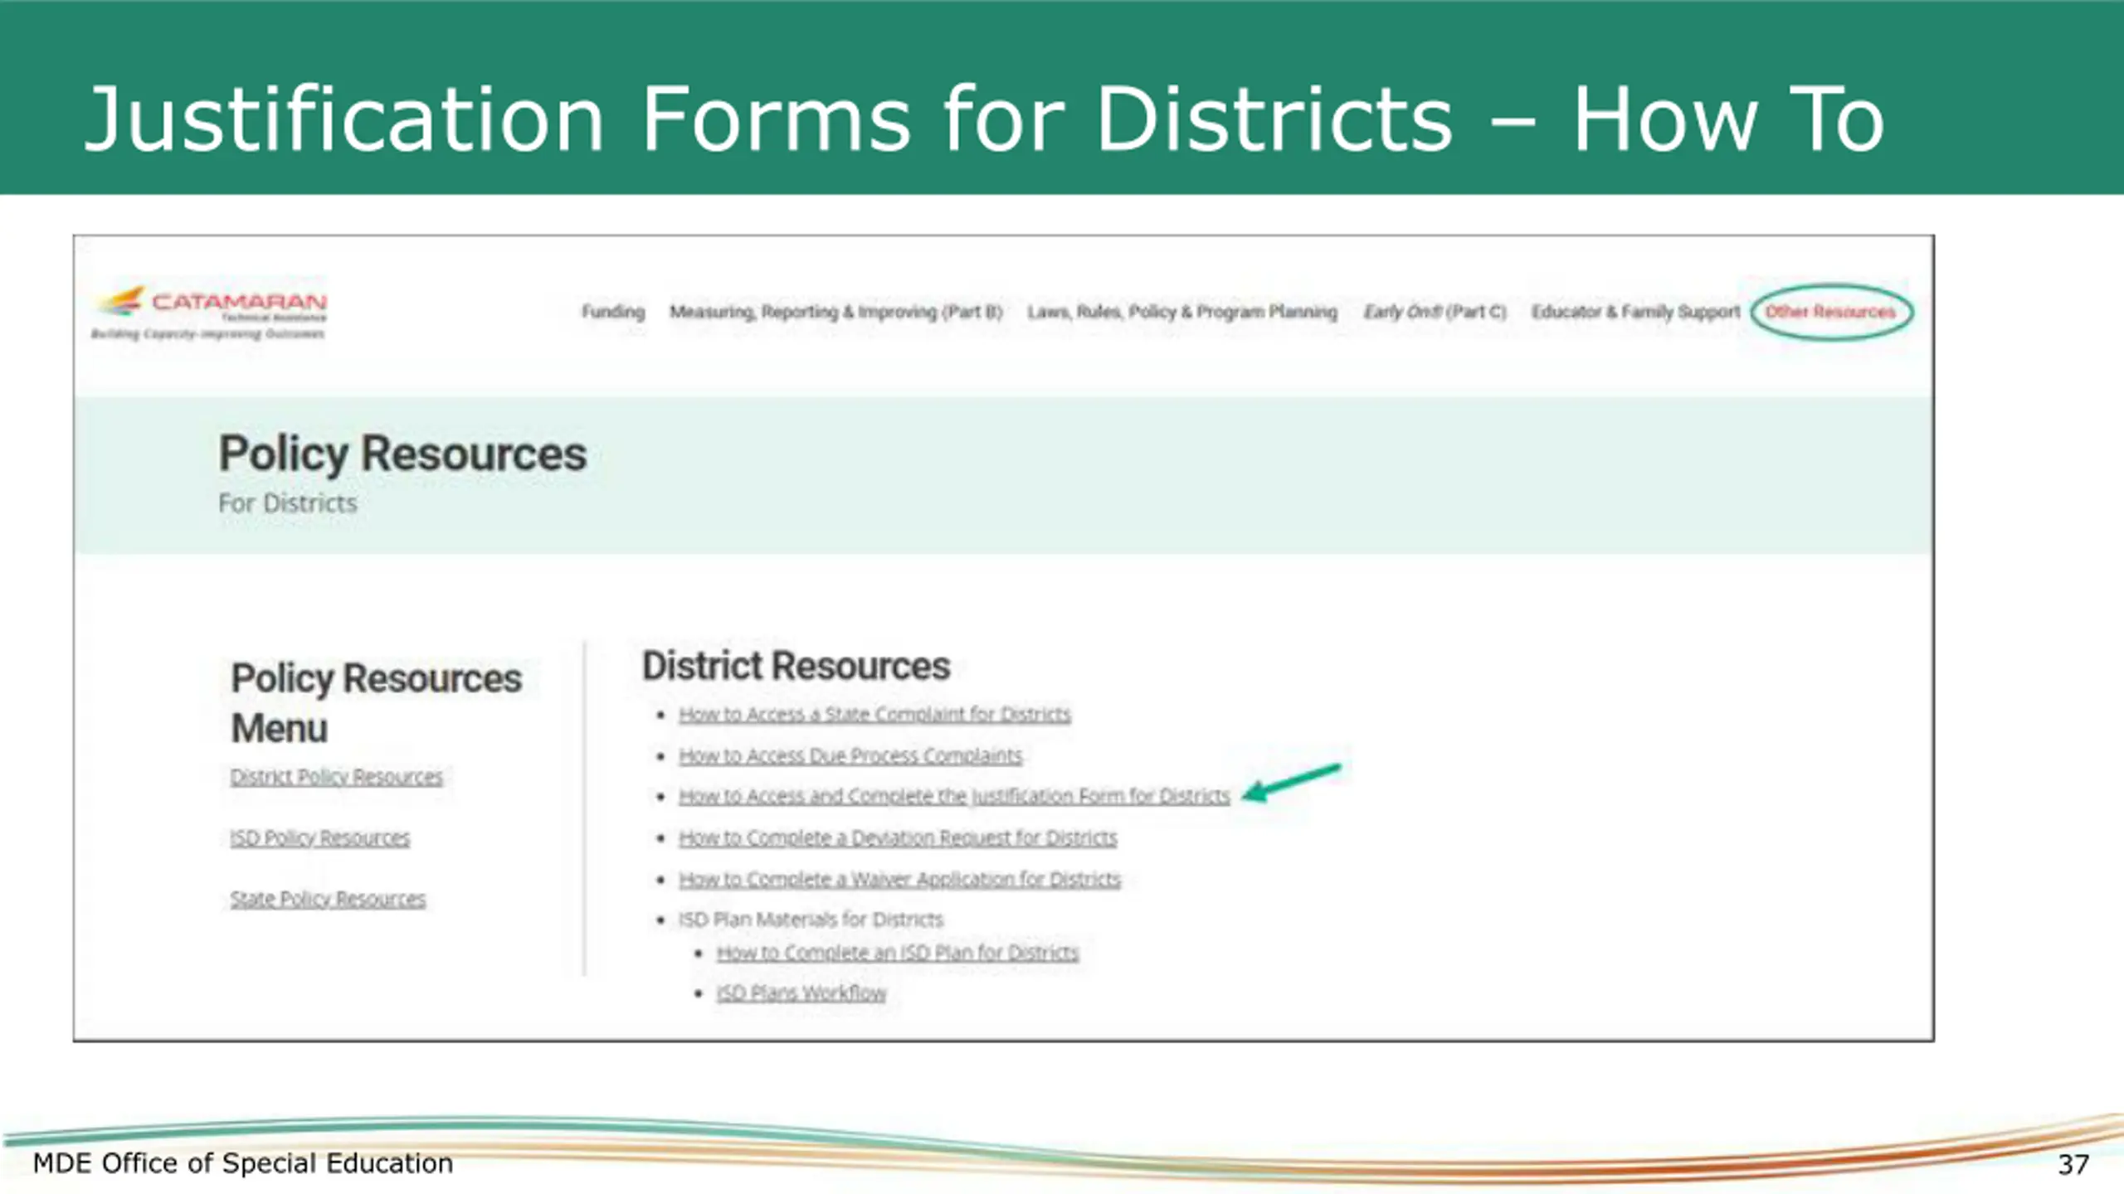Open Laws, Rules, Policy & Program Planning menu
Image resolution: width=2124 pixels, height=1194 pixels.
[1182, 312]
